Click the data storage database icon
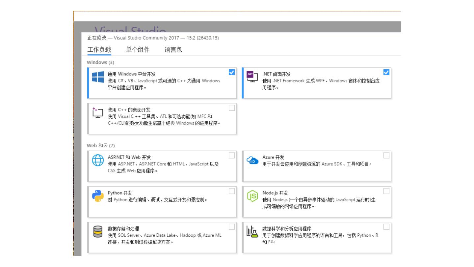Viewport: 474px width, 267px height. click(98, 232)
